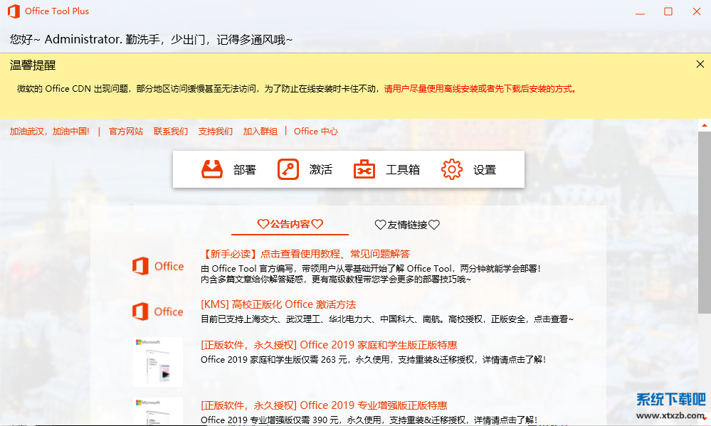Click the scrollbar up arrow

pos(704,125)
